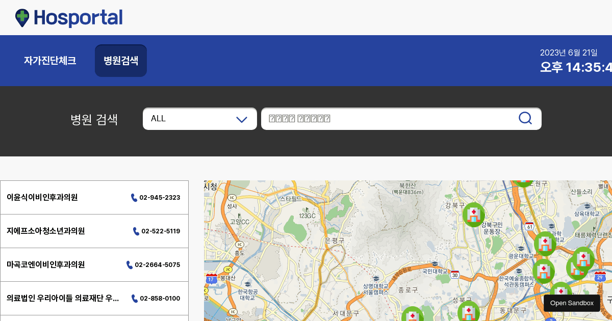Click the chevron arrow in the ALL selector
612x321 pixels.
click(241, 119)
